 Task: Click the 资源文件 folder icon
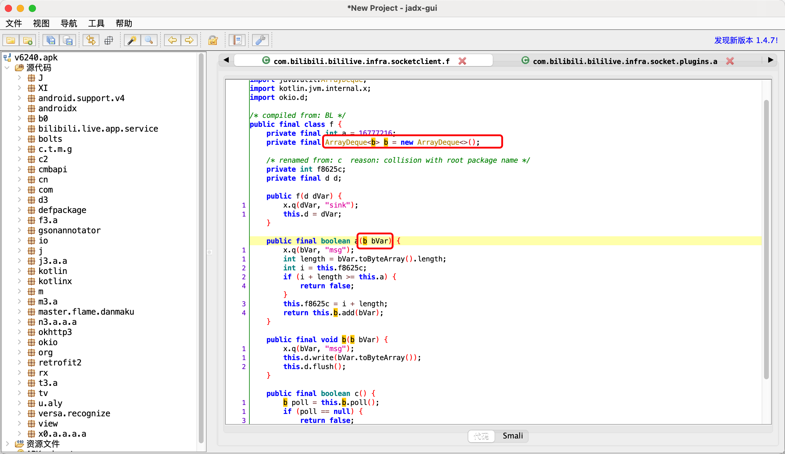[20, 444]
